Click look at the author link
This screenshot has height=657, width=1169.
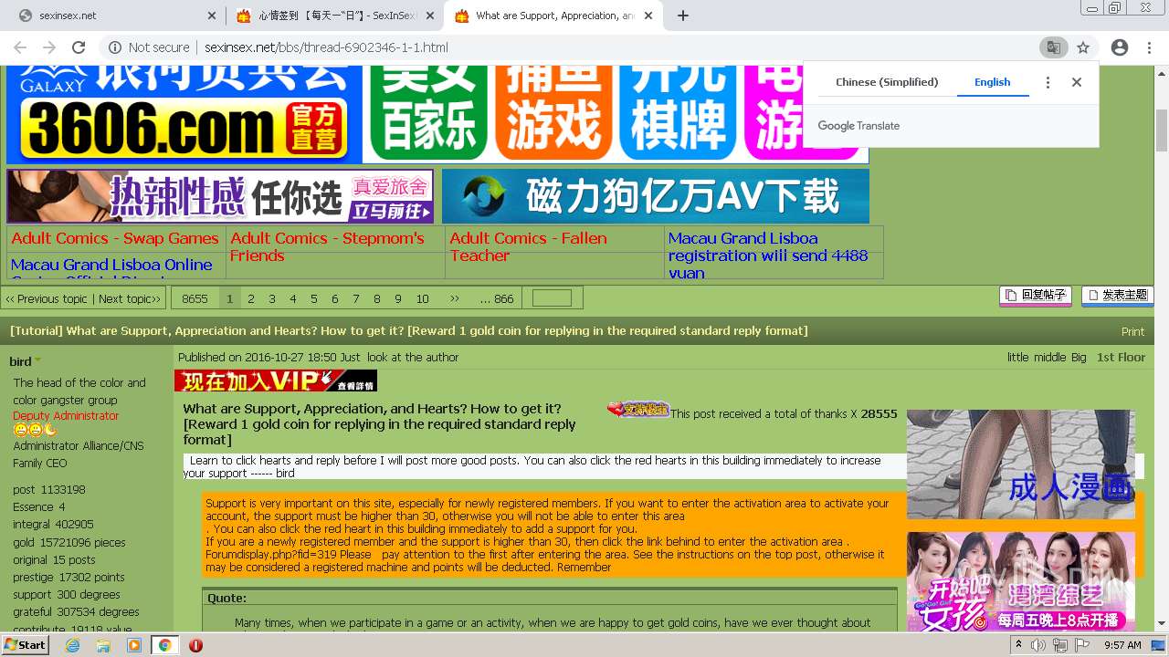click(x=413, y=357)
